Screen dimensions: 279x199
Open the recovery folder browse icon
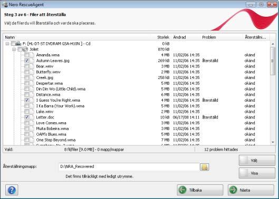(205, 167)
